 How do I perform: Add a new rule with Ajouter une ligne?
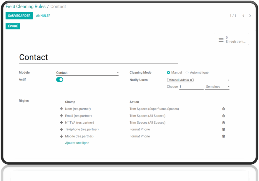point(77,143)
